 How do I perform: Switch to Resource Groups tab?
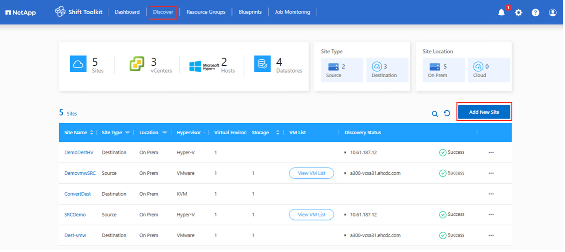pyautogui.click(x=206, y=12)
